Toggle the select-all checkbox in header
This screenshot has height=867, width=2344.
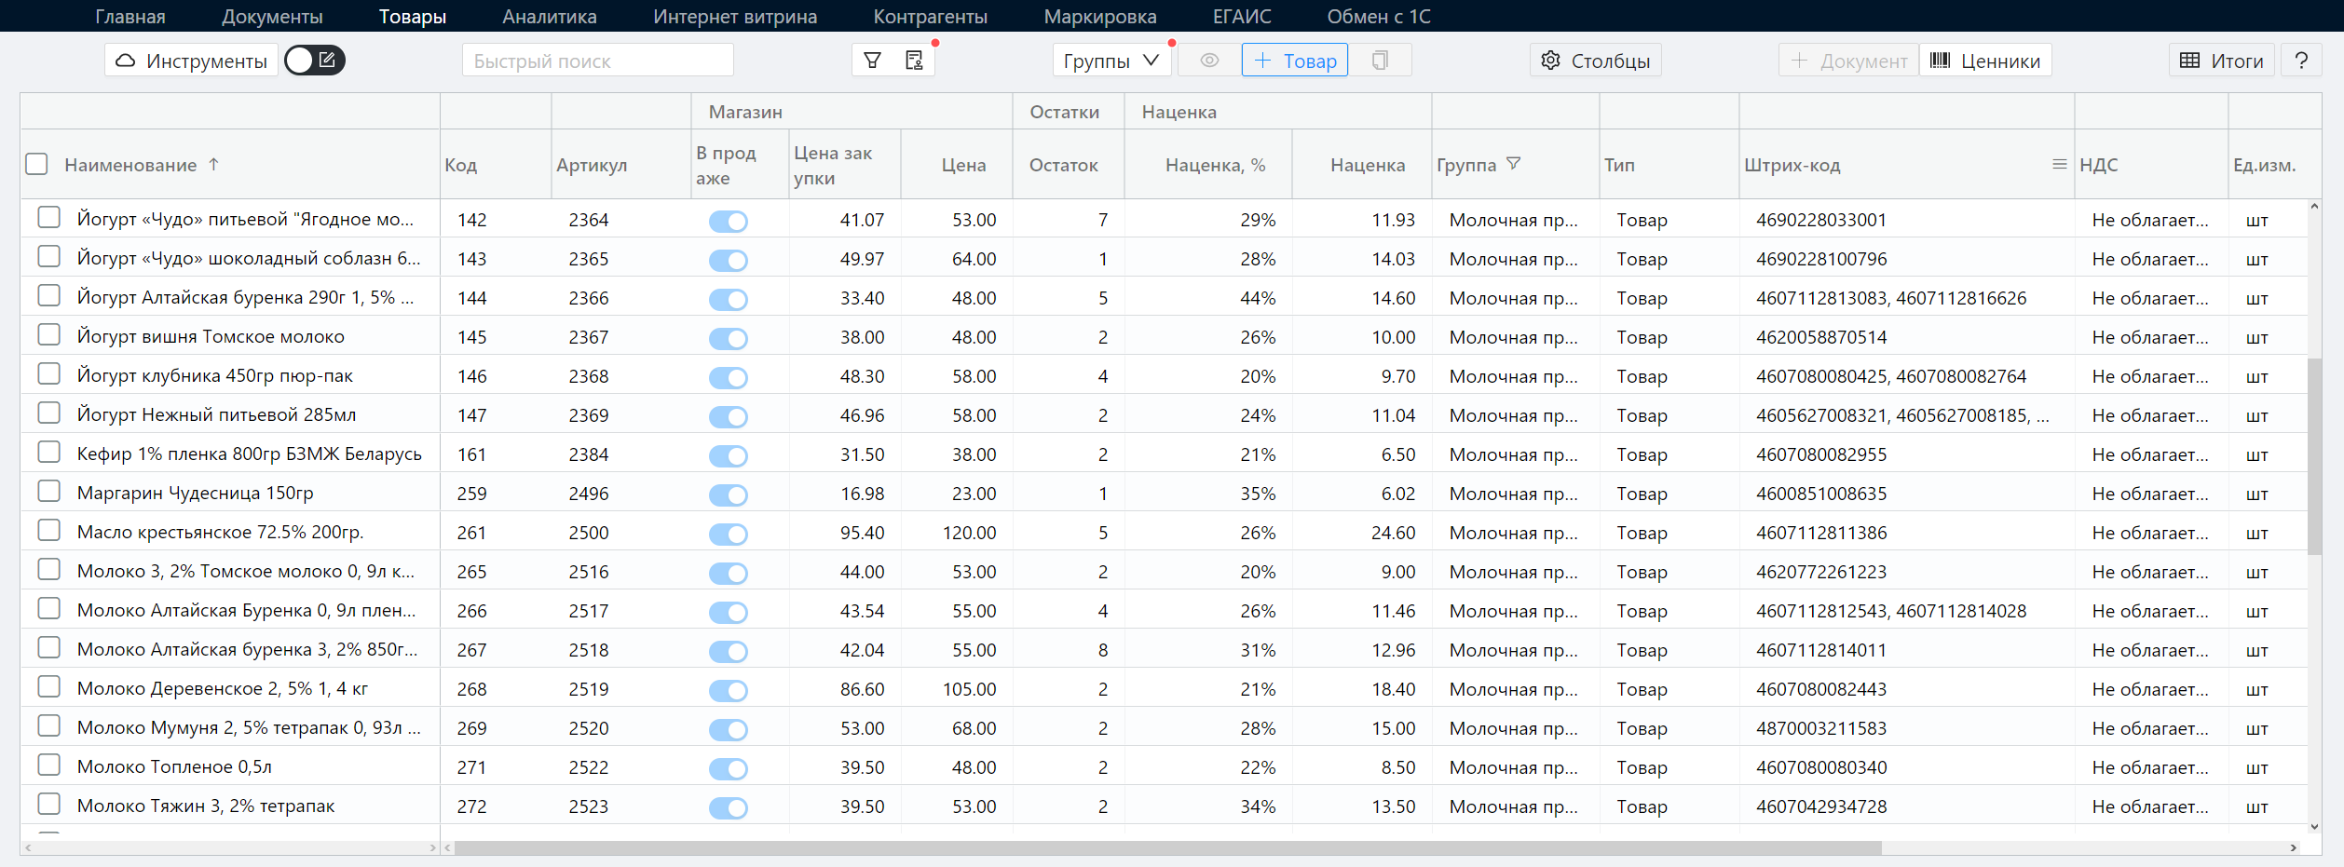pos(36,164)
